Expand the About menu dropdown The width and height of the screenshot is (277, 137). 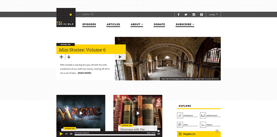click(x=137, y=24)
